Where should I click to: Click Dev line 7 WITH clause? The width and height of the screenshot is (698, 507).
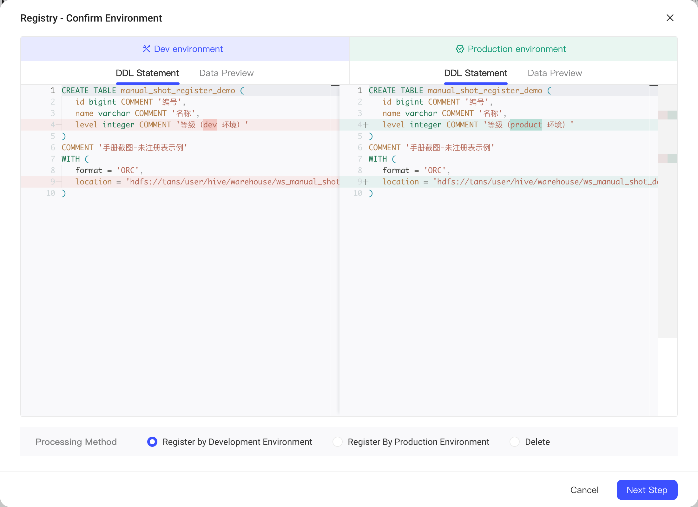(x=75, y=159)
